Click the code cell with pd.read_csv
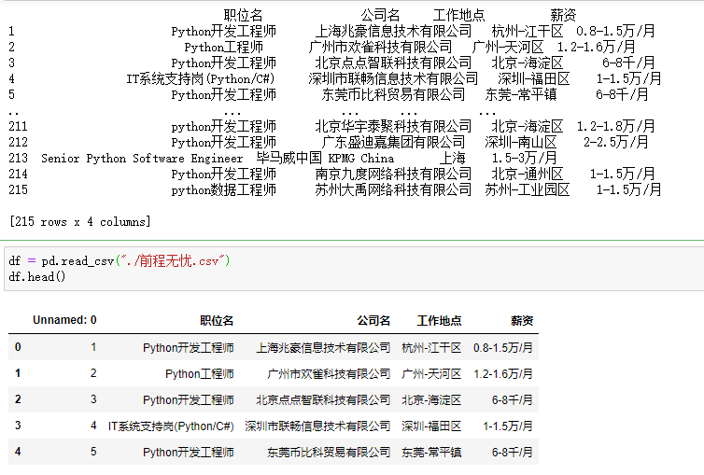This screenshot has width=704, height=475. pos(354,268)
